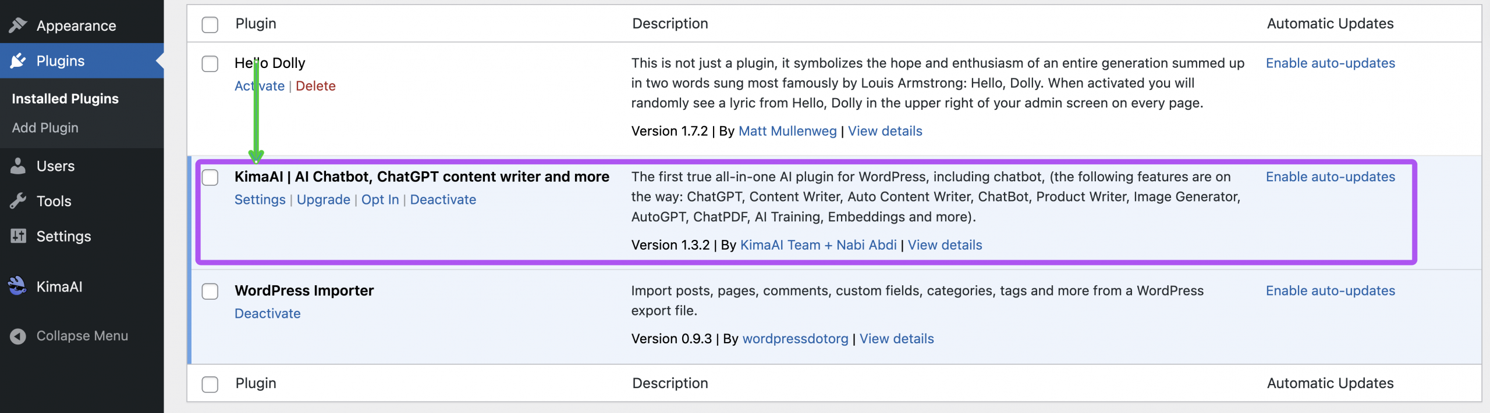Click the Users person icon
1490x413 pixels.
pos(18,166)
